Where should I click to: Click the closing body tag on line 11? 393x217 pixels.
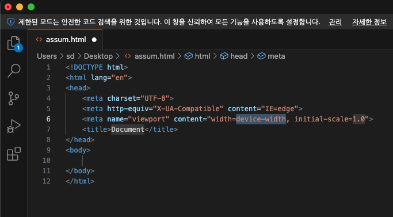[80, 171]
